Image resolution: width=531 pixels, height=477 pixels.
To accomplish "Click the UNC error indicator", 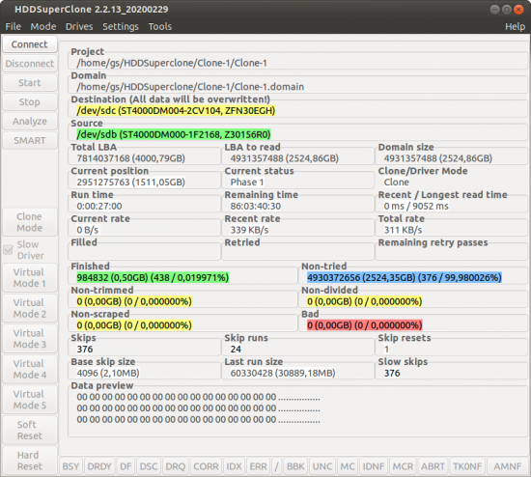I will click(x=322, y=466).
